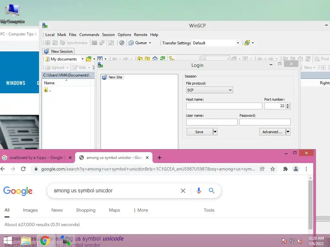Go to parent directory in local panel

coord(140,59)
